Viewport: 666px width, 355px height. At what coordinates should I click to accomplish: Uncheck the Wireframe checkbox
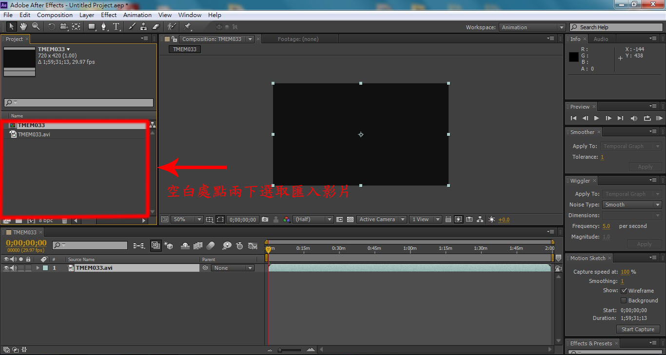624,291
